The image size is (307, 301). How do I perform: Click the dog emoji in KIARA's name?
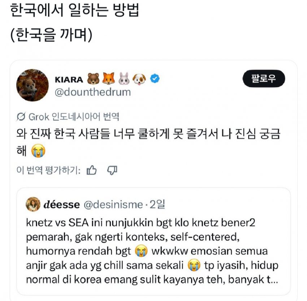tap(139, 78)
